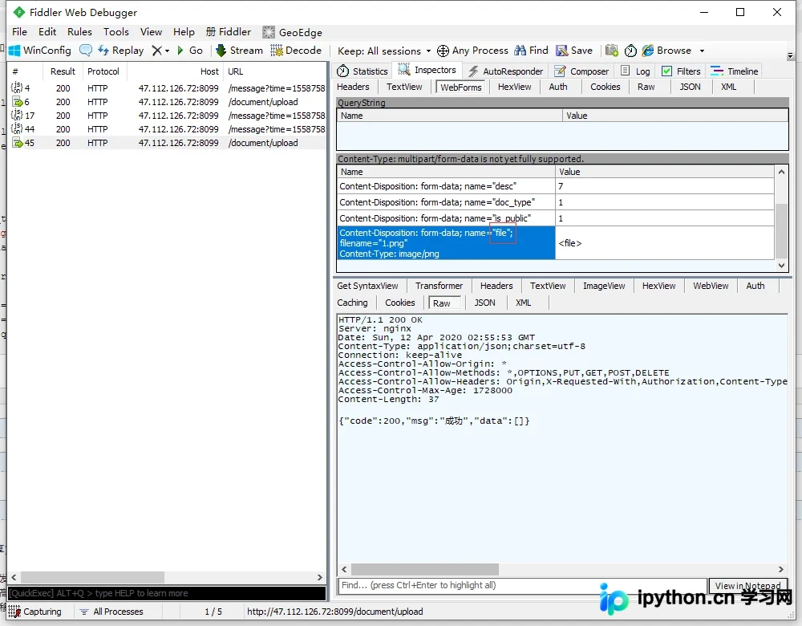Screen dimensions: 802x626
Task: Select session 6 /document/upload row
Action: (167, 102)
